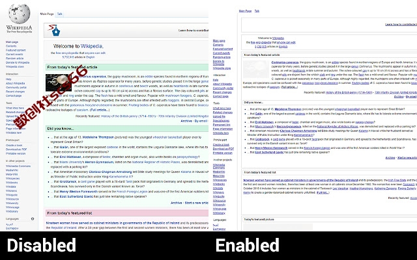Open 'Contents' sidebar link in Disabled panel

coord(11,46)
